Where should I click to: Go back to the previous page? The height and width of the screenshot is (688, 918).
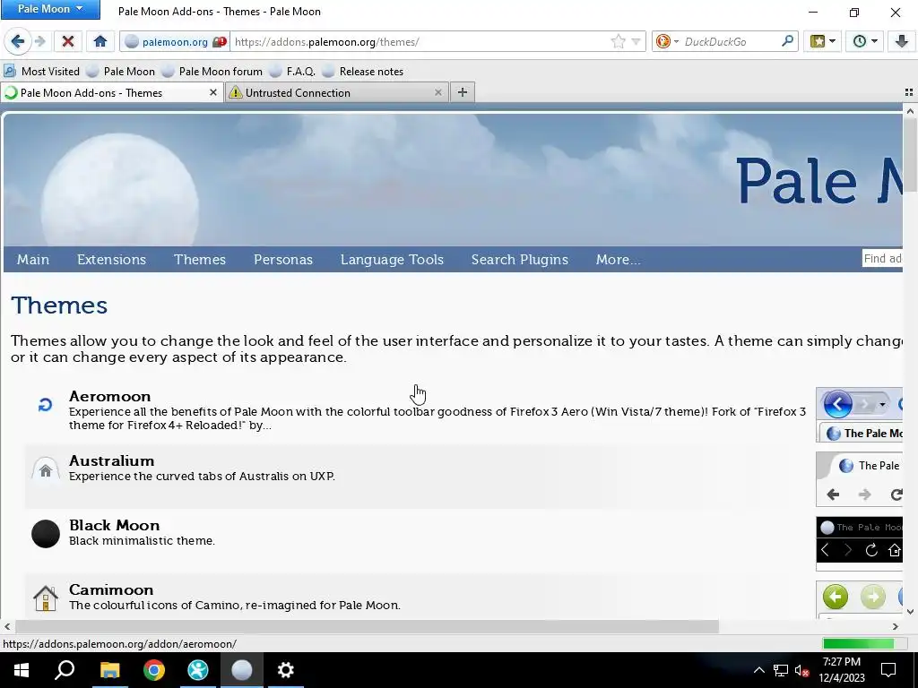pyautogui.click(x=18, y=41)
